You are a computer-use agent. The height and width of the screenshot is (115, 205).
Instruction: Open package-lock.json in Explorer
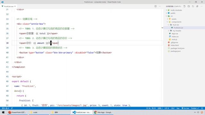[x=177, y=48]
